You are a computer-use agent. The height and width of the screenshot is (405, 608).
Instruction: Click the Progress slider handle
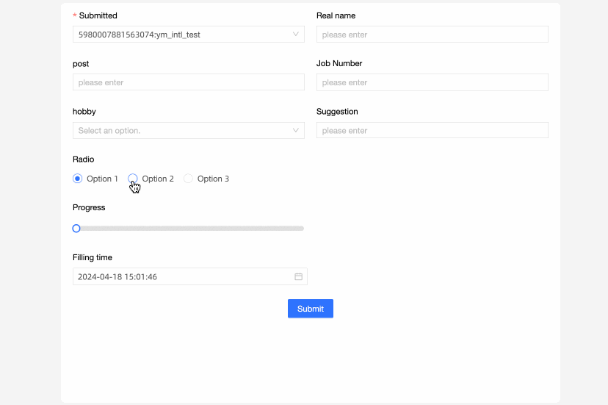point(76,229)
